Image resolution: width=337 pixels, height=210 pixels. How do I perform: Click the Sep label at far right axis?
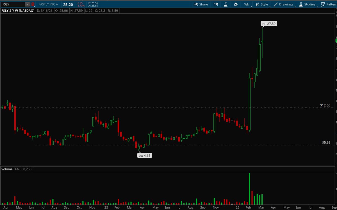point(334,207)
